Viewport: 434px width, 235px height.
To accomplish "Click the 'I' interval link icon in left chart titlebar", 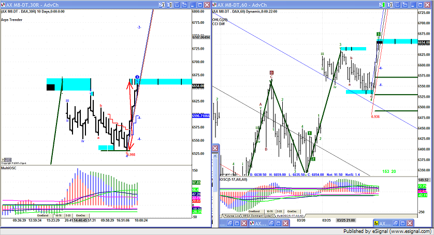I will [170, 4].
